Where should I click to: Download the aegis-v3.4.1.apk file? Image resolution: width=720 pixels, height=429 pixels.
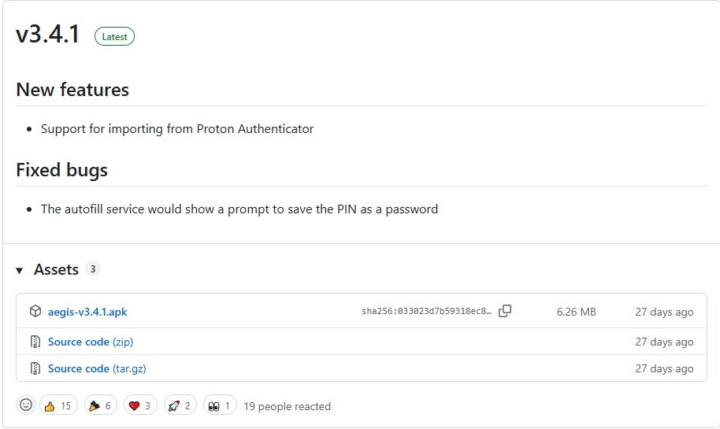[x=87, y=312]
